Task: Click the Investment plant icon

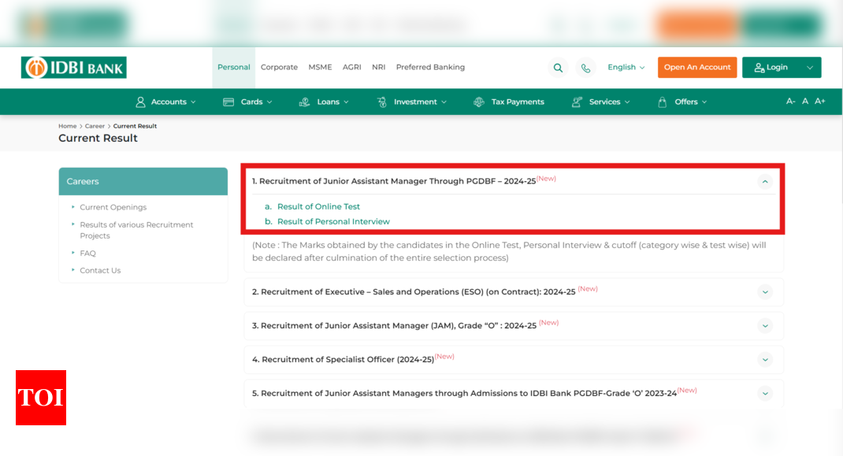Action: [x=382, y=102]
